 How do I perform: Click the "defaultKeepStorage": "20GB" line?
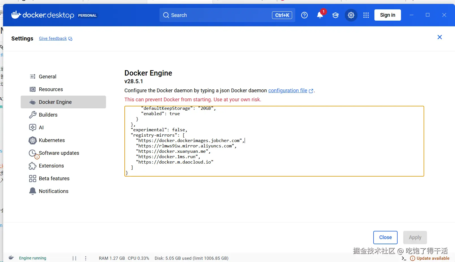tap(178, 108)
